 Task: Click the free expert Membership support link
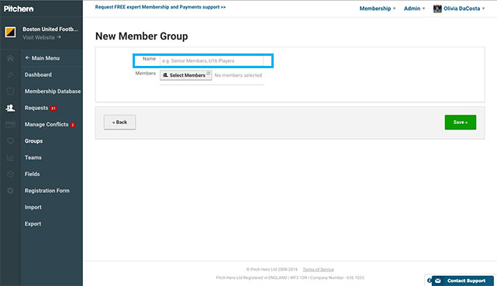(x=160, y=7)
